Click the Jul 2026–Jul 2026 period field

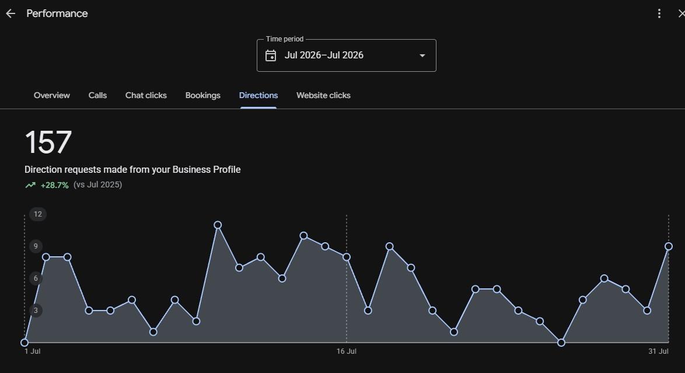347,55
